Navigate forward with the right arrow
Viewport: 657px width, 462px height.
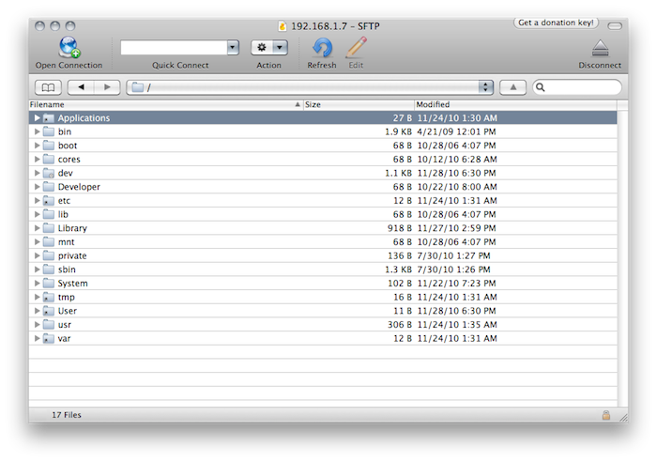(x=107, y=87)
